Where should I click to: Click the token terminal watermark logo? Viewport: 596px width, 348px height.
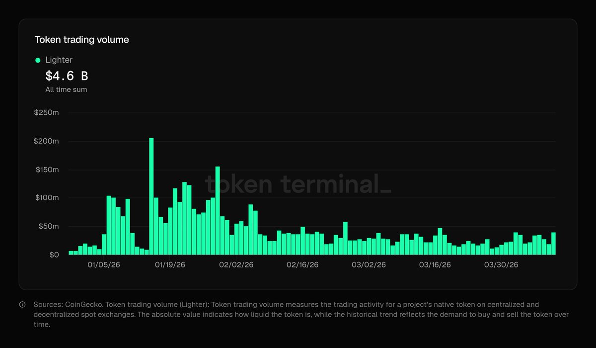[x=298, y=183]
